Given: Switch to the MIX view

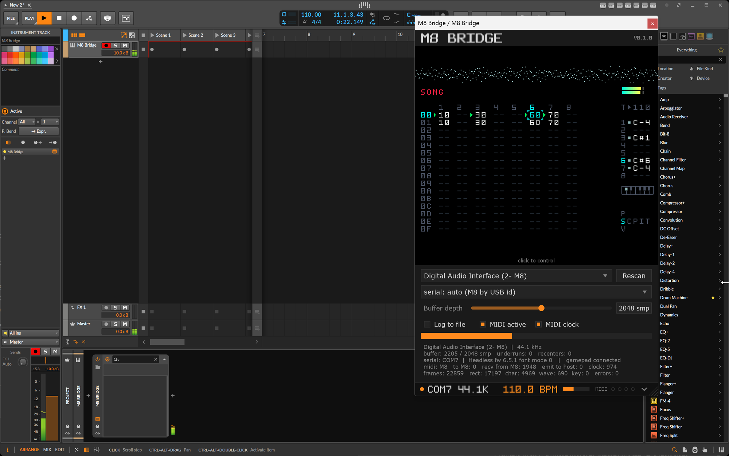Looking at the screenshot, I should click(x=47, y=450).
